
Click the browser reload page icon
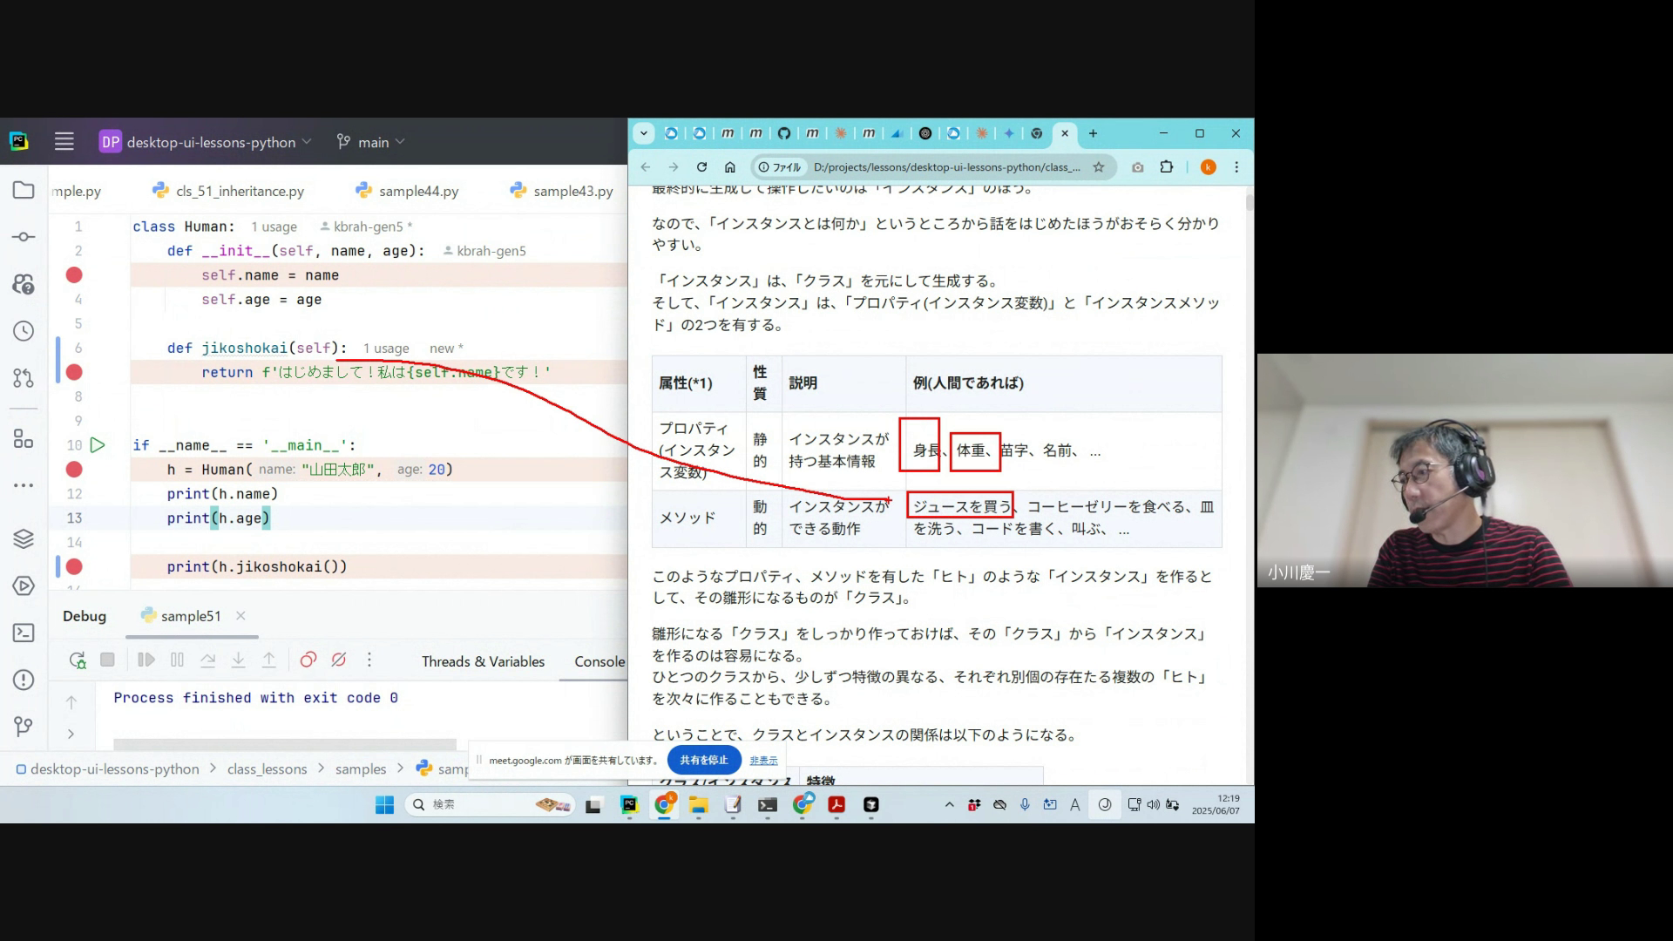coord(701,167)
